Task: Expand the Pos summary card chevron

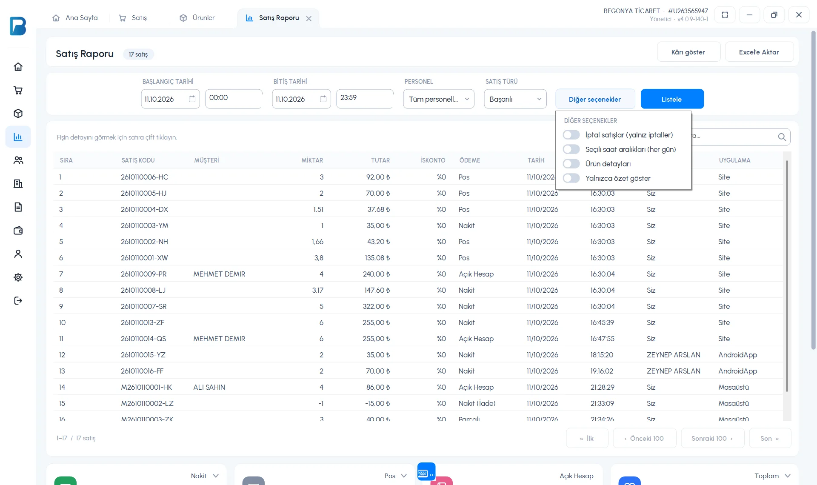Action: 404,476
